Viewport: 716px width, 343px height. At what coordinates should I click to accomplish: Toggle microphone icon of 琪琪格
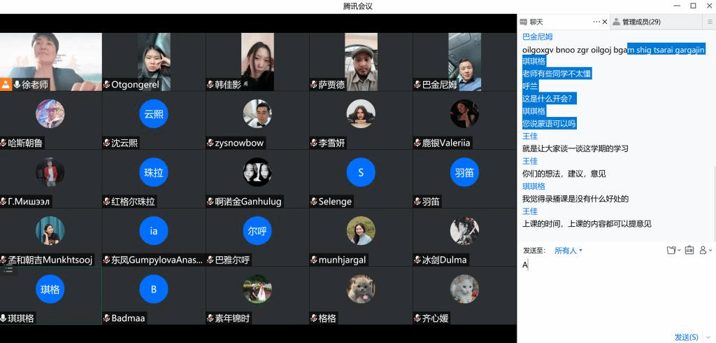4,318
